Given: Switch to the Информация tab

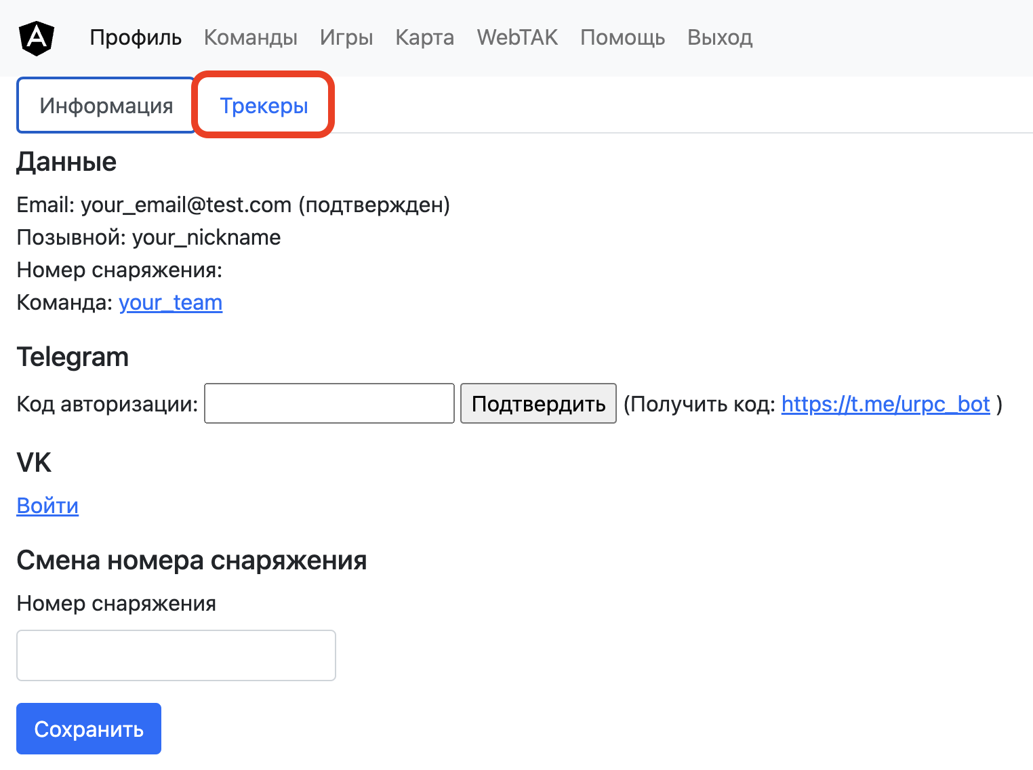Looking at the screenshot, I should tap(106, 106).
